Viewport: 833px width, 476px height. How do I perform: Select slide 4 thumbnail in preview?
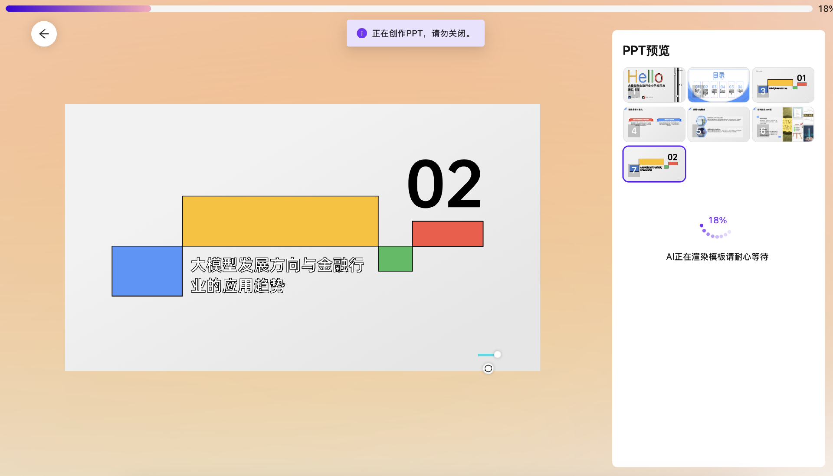click(654, 124)
